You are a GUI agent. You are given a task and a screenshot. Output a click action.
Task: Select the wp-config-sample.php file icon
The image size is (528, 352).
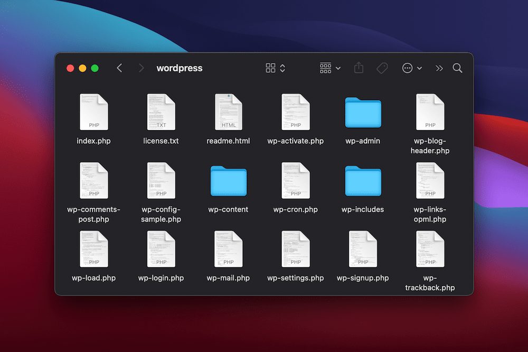click(x=161, y=180)
